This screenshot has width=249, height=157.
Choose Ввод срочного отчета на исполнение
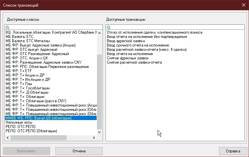[138, 45]
